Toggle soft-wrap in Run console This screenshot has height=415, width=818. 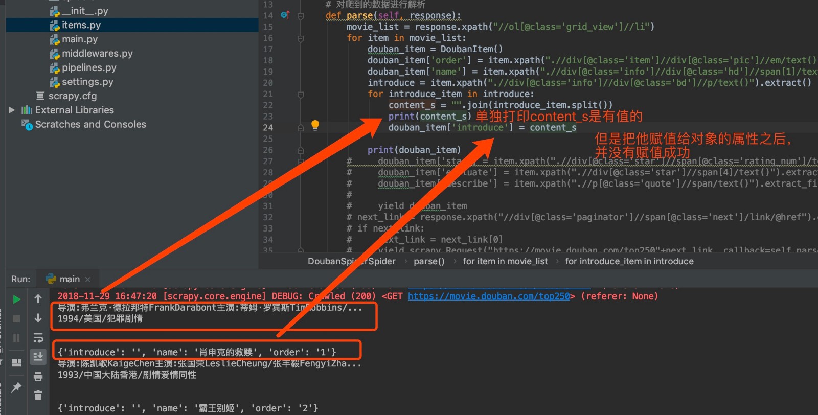[x=38, y=337]
